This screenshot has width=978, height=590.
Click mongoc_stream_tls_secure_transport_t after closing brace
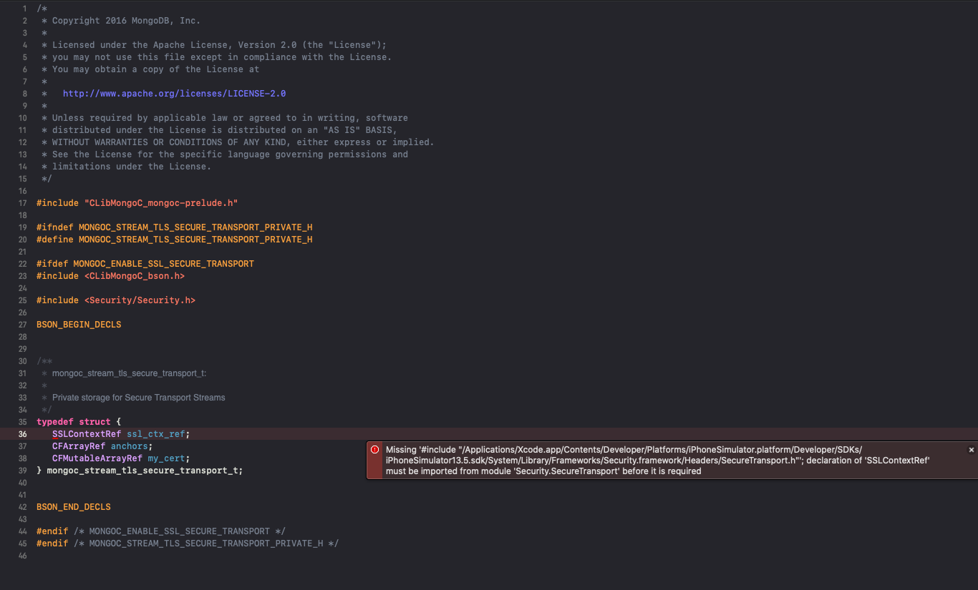click(x=144, y=471)
